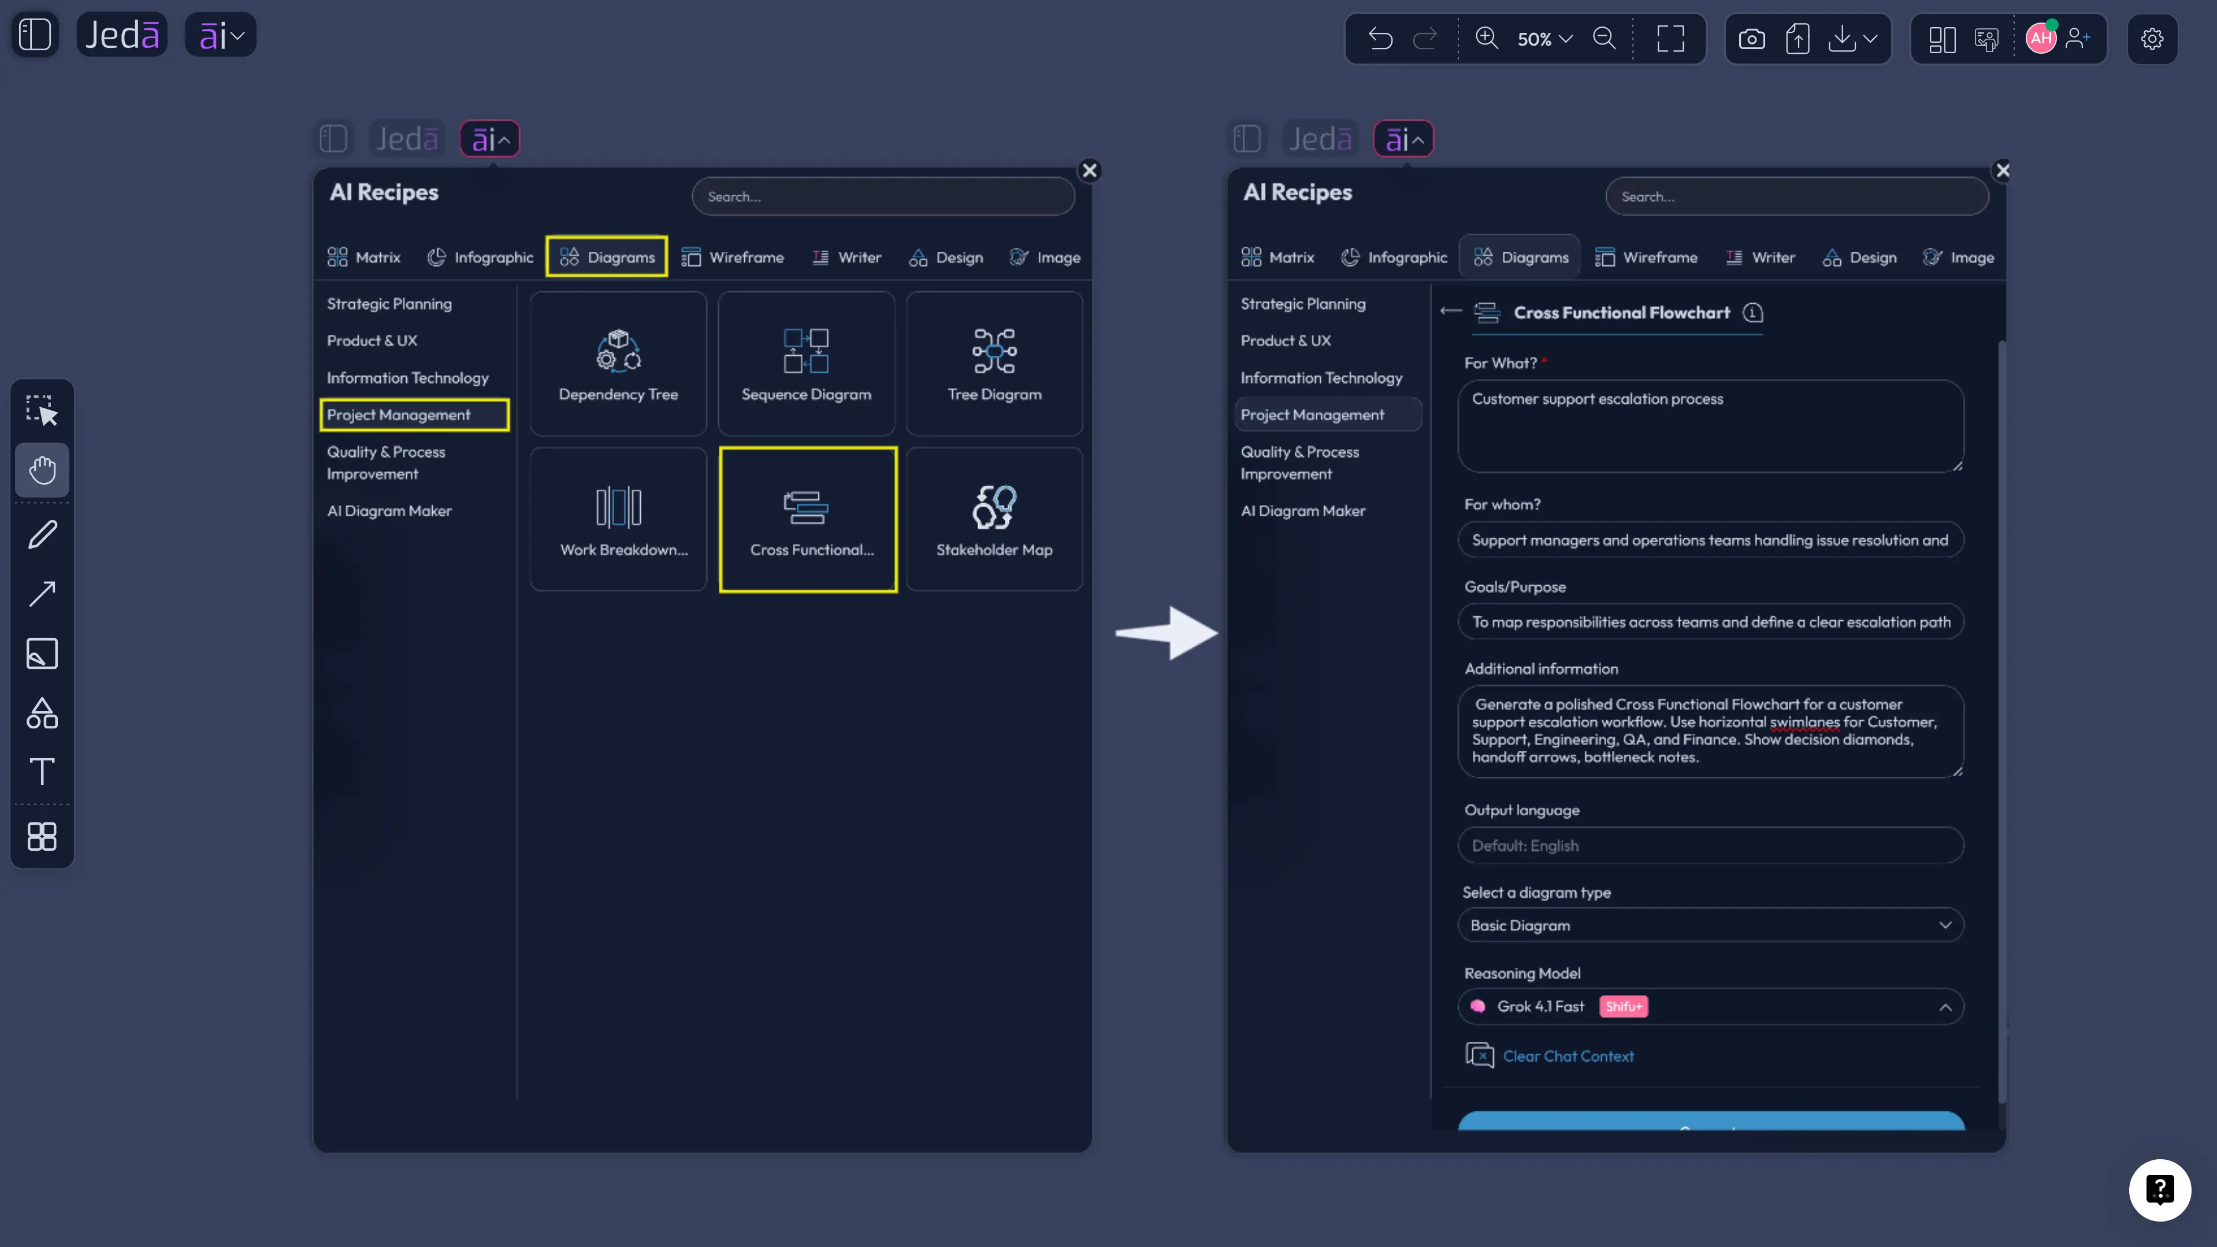Select the shapes tool
Viewport: 2217px width, 1247px height.
(x=42, y=713)
